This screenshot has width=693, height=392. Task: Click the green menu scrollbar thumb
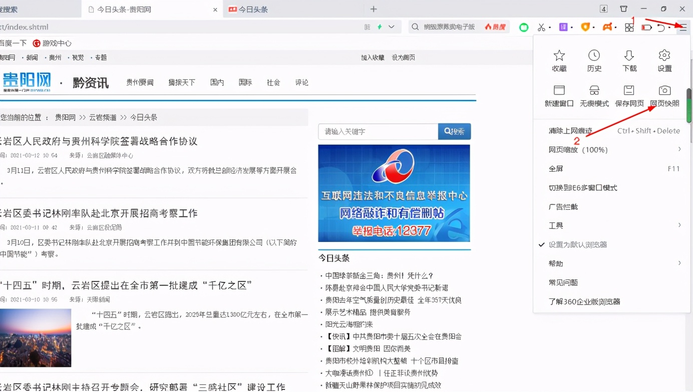(689, 105)
